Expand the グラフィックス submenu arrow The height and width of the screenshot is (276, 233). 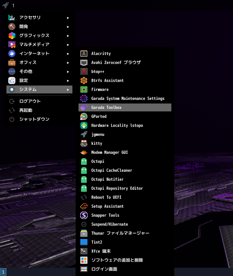[68, 36]
